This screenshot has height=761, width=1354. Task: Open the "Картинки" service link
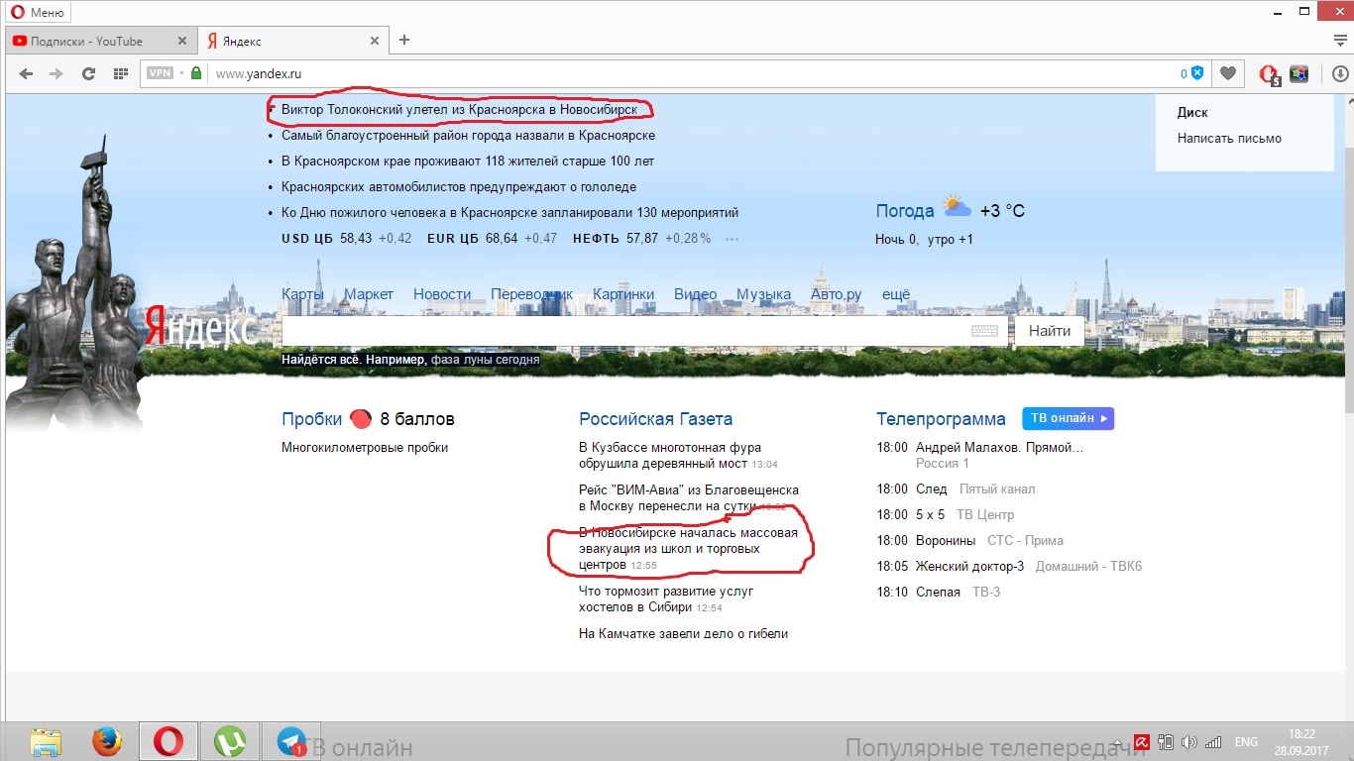pyautogui.click(x=623, y=294)
